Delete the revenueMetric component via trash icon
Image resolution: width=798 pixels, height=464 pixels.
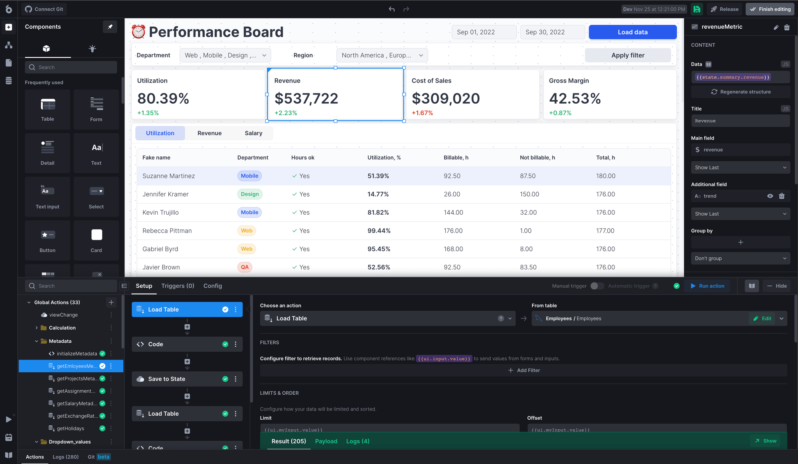787,27
